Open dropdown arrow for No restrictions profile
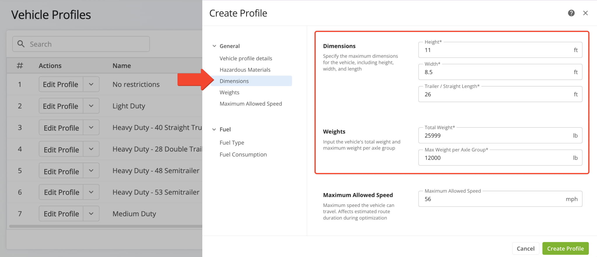The width and height of the screenshot is (597, 257). (91, 84)
